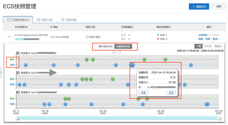228x125 pixels.
Task: Open the ECS instance ID link
Action: pos(27,39)
